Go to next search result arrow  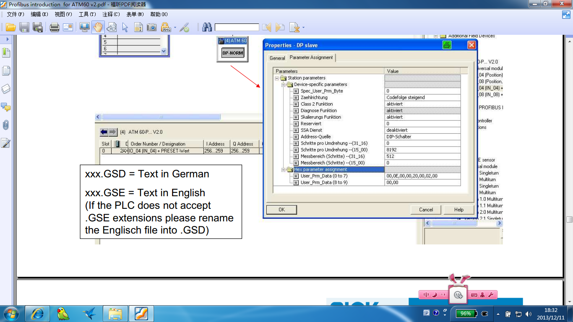(x=280, y=28)
